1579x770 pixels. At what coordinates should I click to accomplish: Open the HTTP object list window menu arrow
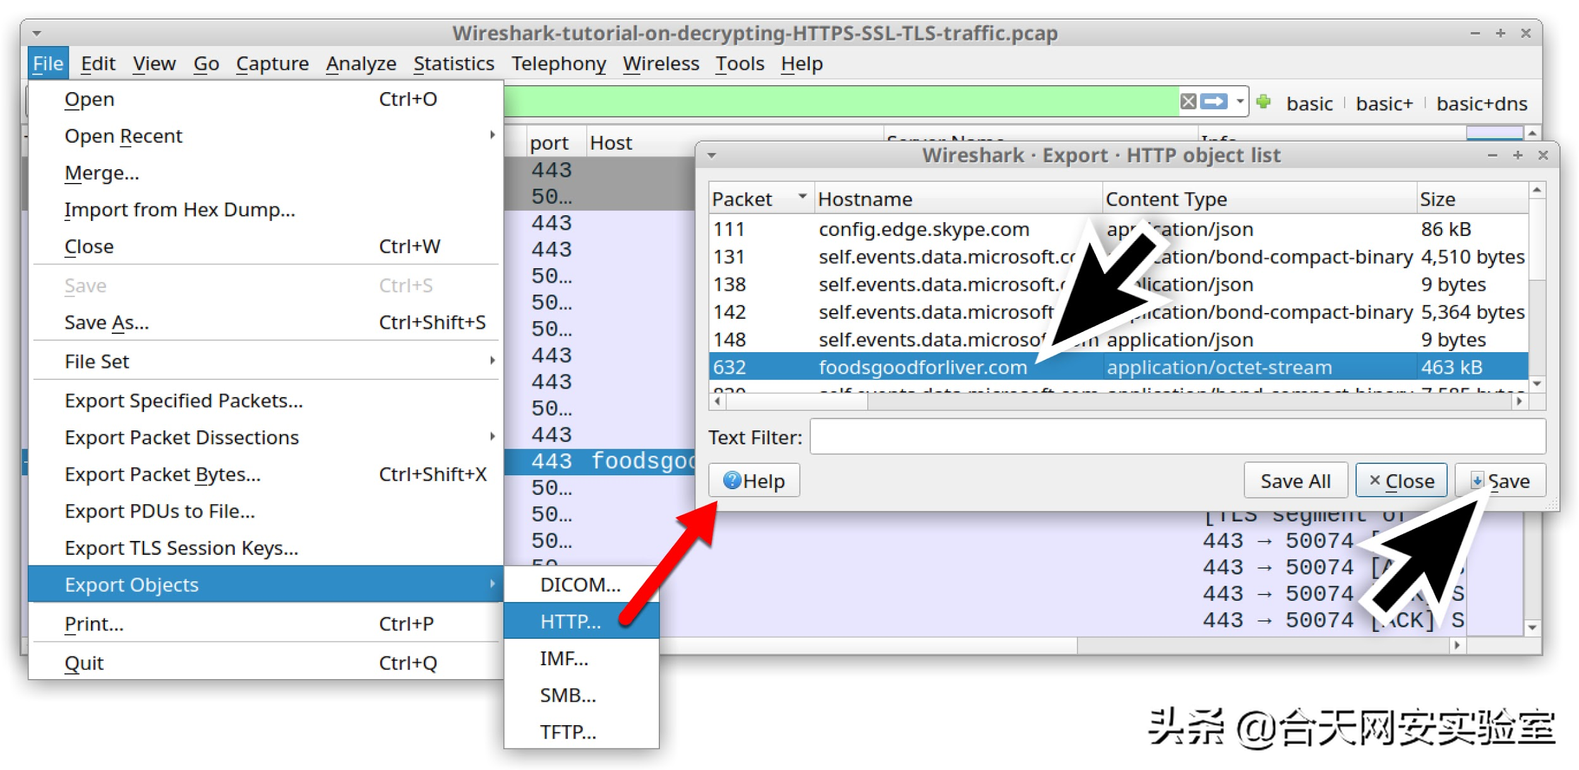point(712,155)
